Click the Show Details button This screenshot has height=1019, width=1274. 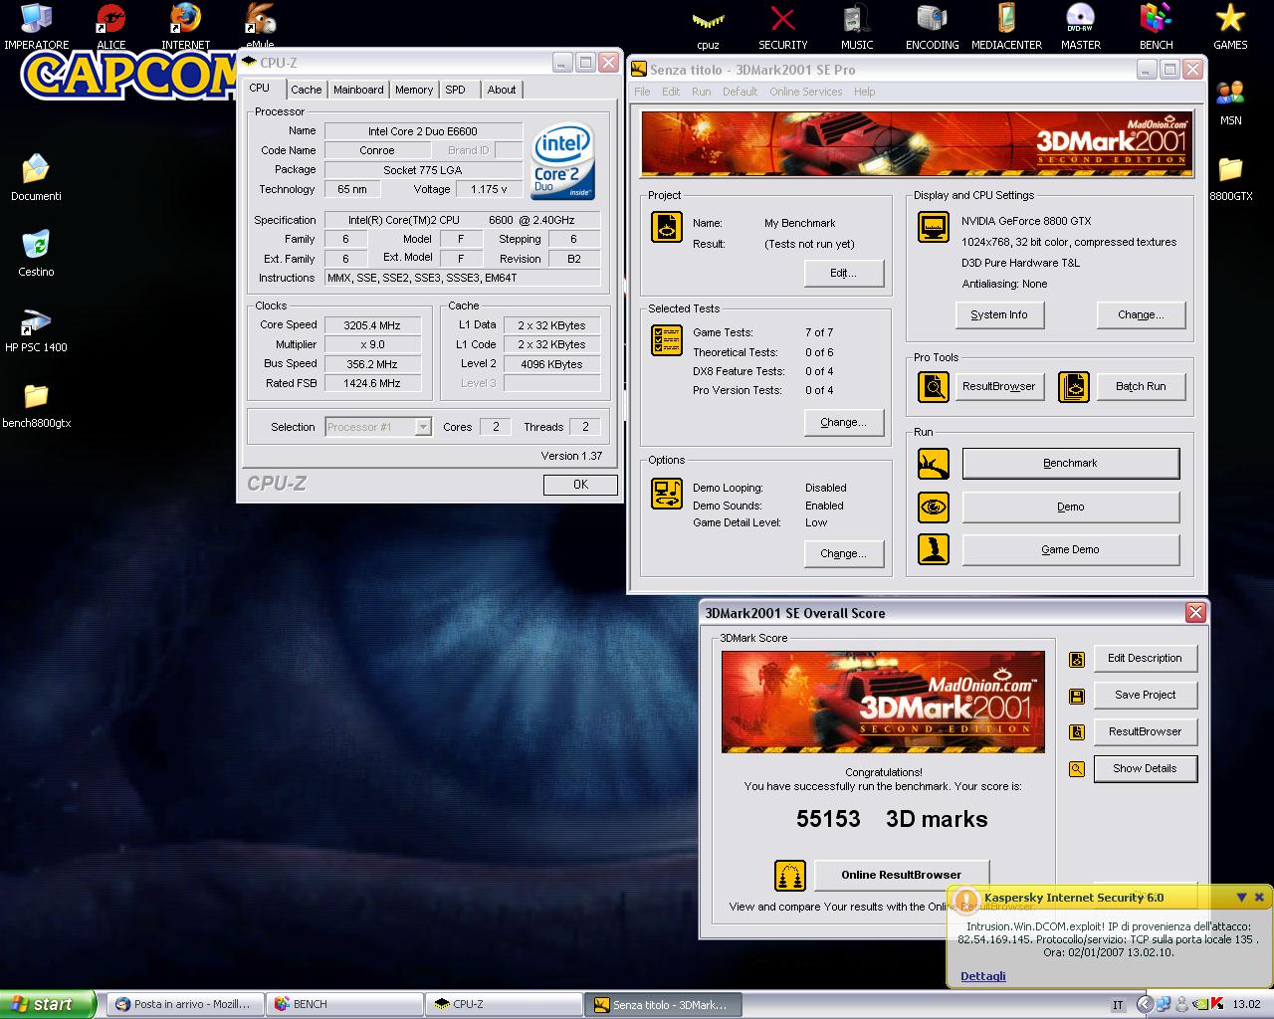(1145, 768)
